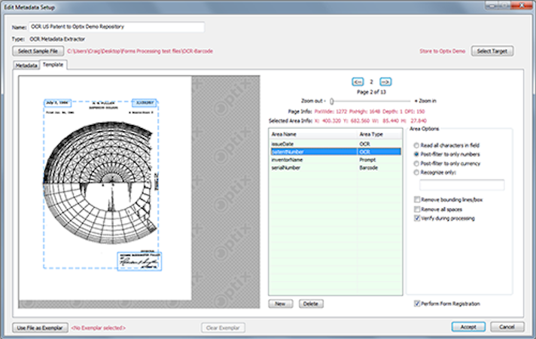Go to the next page with the right arrow

point(385,82)
